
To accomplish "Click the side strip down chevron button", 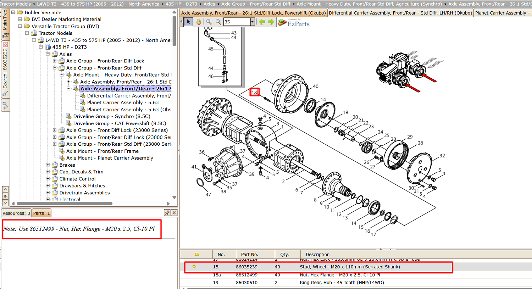I will [5, 203].
